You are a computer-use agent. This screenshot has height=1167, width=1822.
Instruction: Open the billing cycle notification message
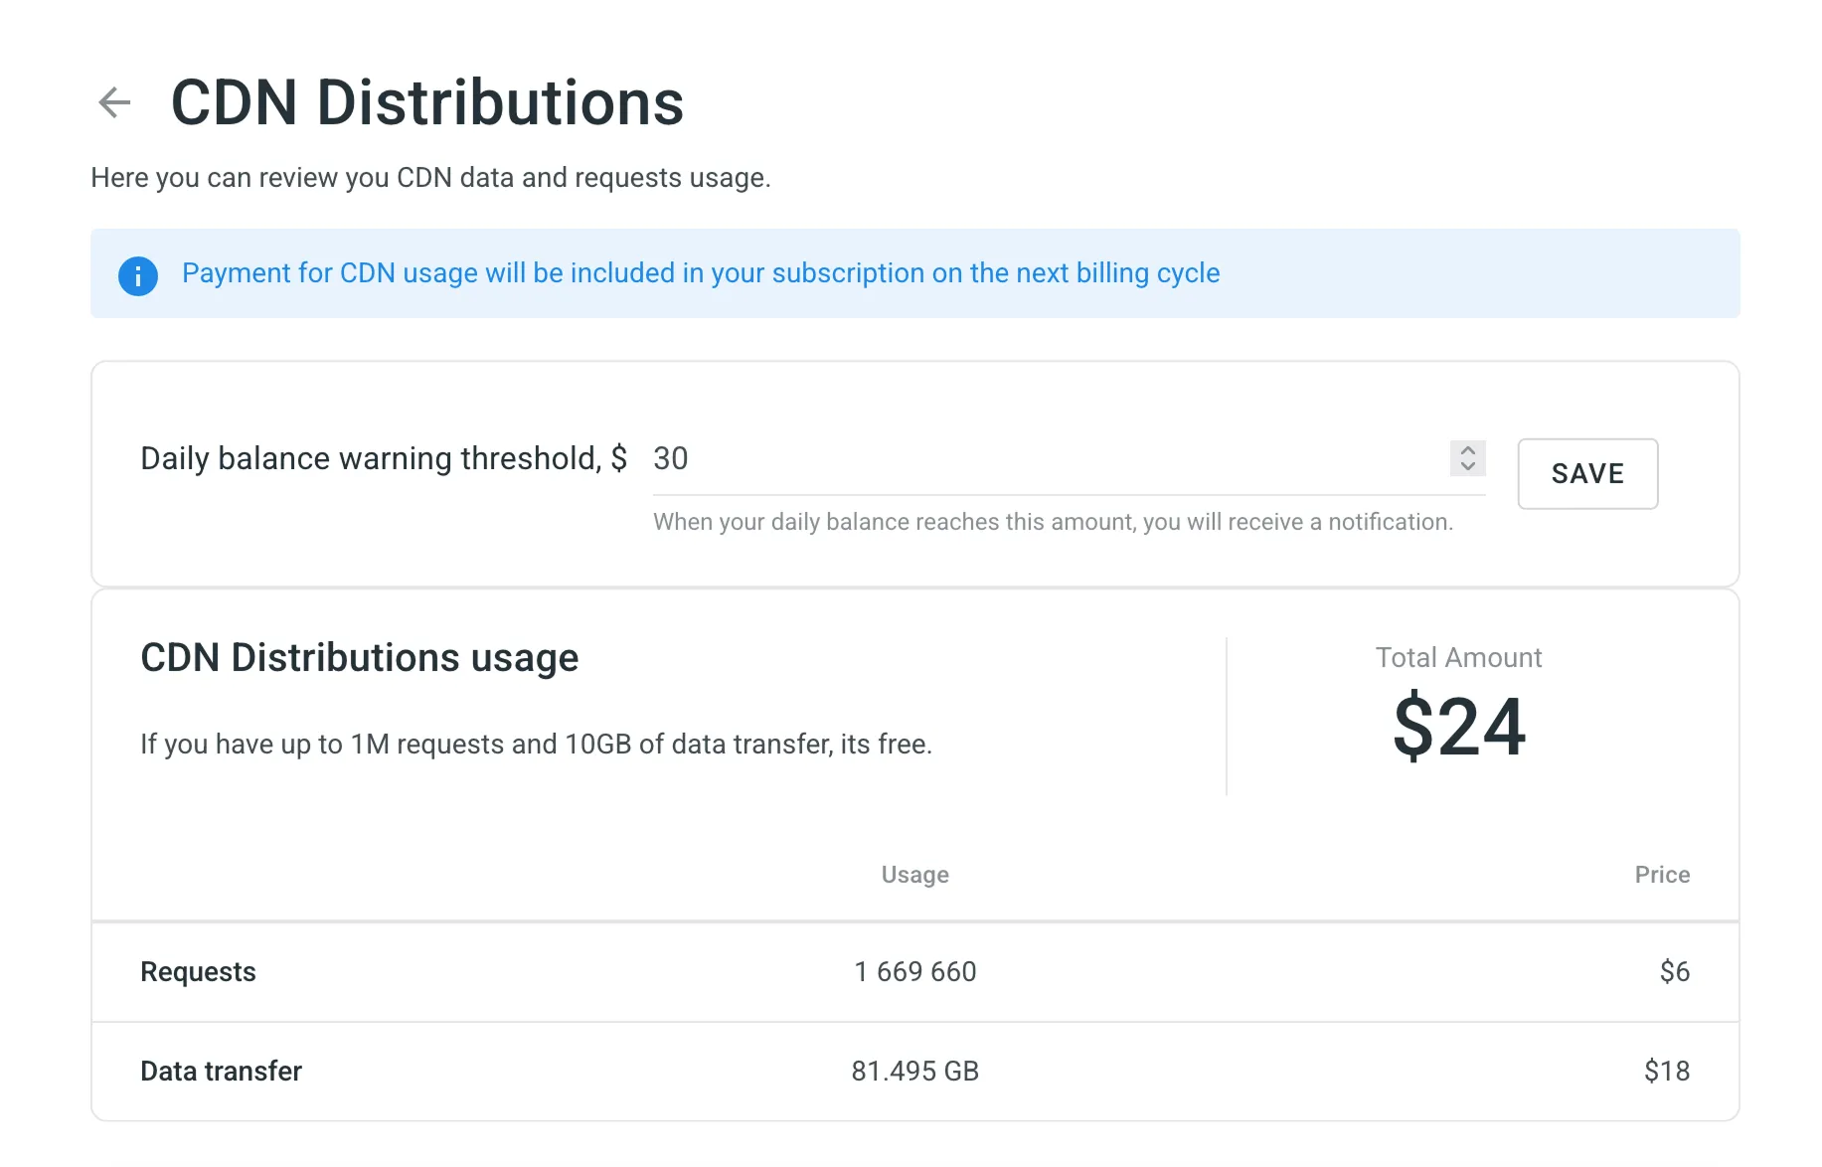pos(700,272)
